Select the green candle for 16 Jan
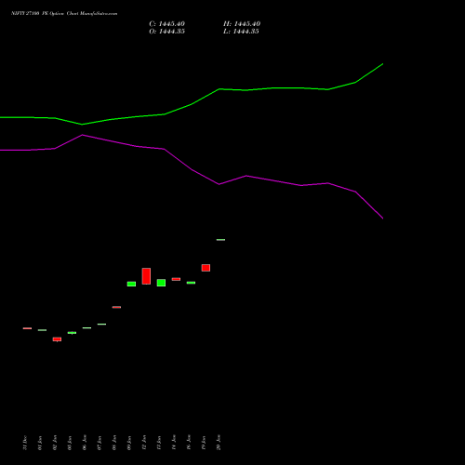 click(191, 283)
